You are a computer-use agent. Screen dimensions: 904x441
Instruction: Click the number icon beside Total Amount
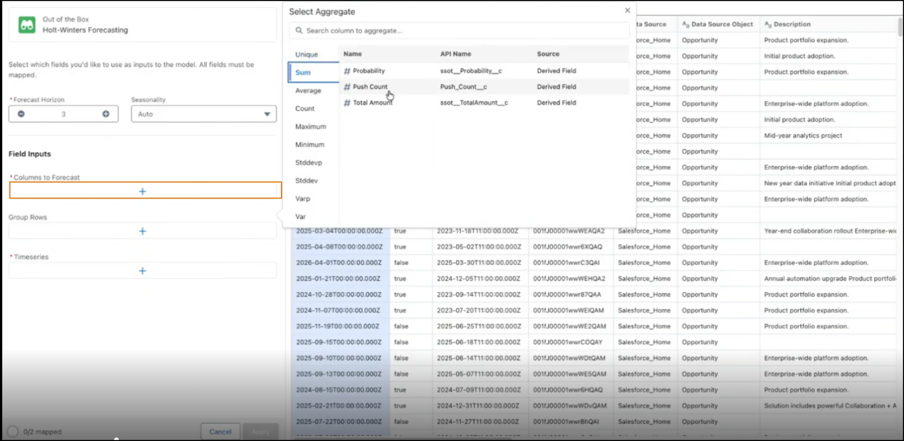(x=347, y=103)
